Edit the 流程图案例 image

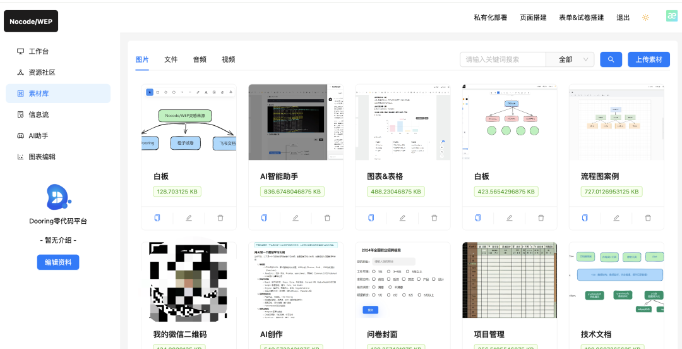coord(616,217)
